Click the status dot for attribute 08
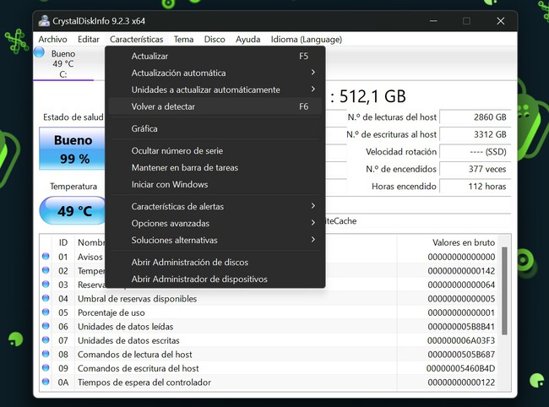Image resolution: width=549 pixels, height=407 pixels. click(x=45, y=355)
